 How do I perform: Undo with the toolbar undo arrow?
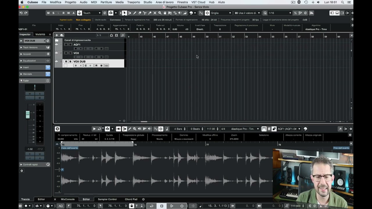(21, 13)
